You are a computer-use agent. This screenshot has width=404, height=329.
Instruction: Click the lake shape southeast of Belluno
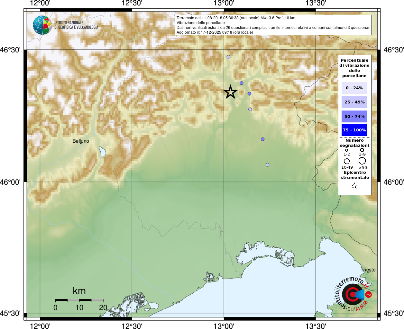(103, 152)
